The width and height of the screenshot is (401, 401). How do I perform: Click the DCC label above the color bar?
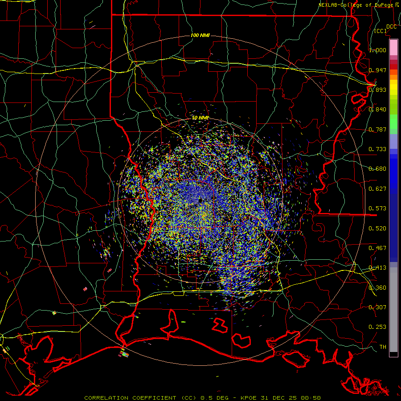tap(392, 27)
